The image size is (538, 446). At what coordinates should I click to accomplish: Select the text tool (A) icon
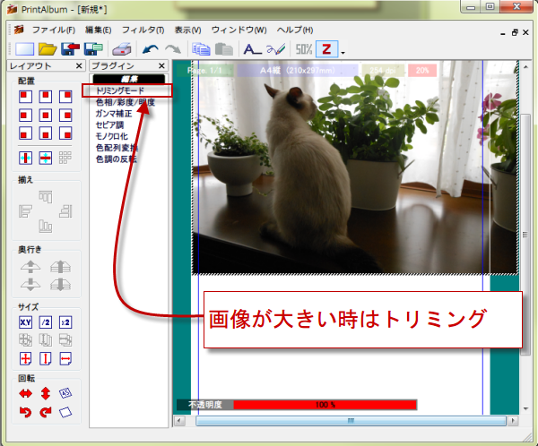253,49
